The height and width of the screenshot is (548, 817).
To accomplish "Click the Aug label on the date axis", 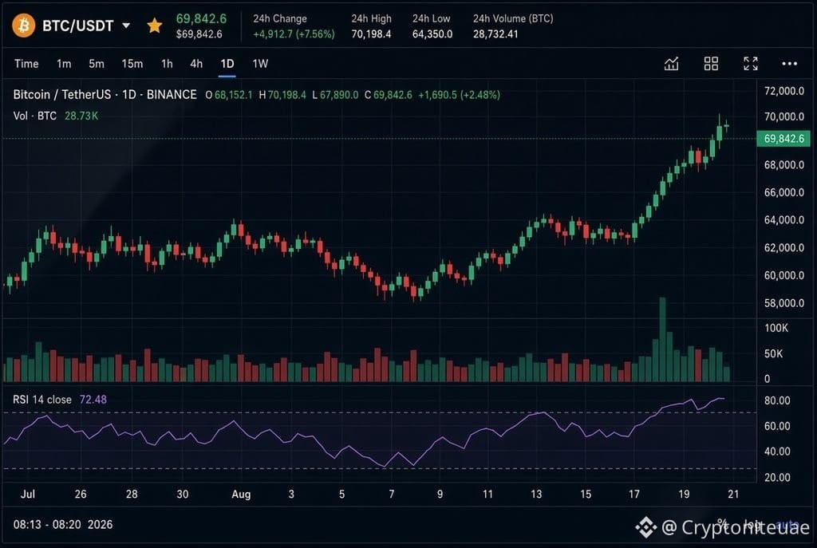I will (x=241, y=495).
